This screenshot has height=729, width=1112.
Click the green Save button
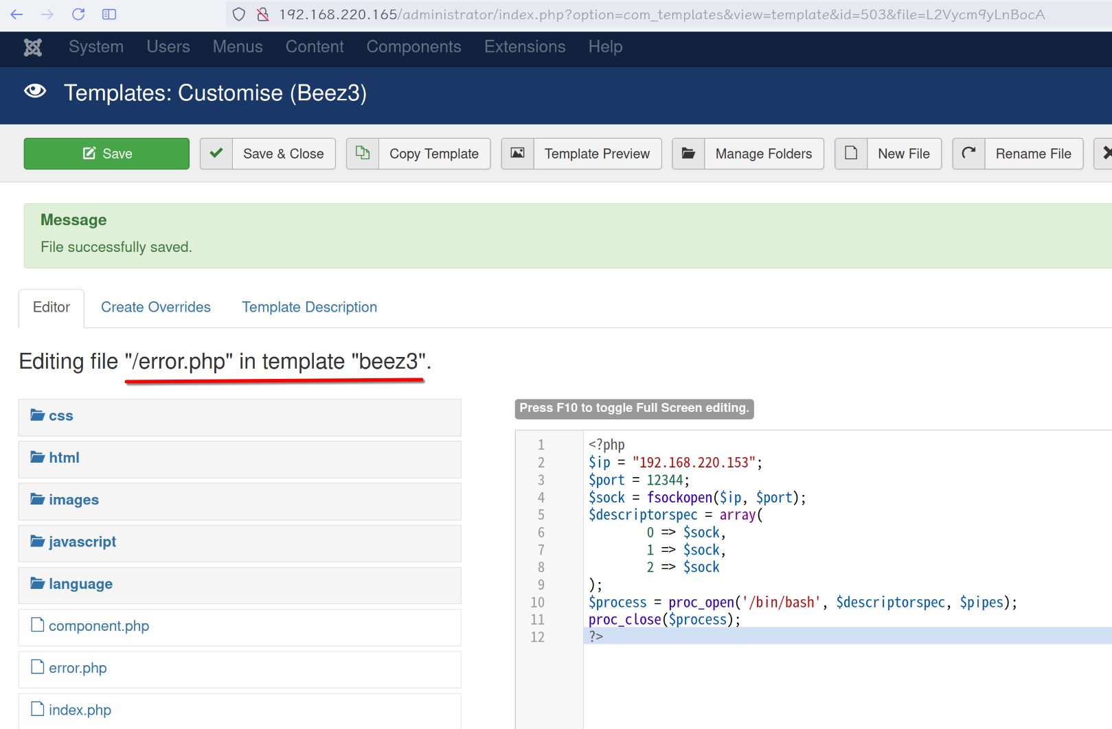pyautogui.click(x=106, y=154)
